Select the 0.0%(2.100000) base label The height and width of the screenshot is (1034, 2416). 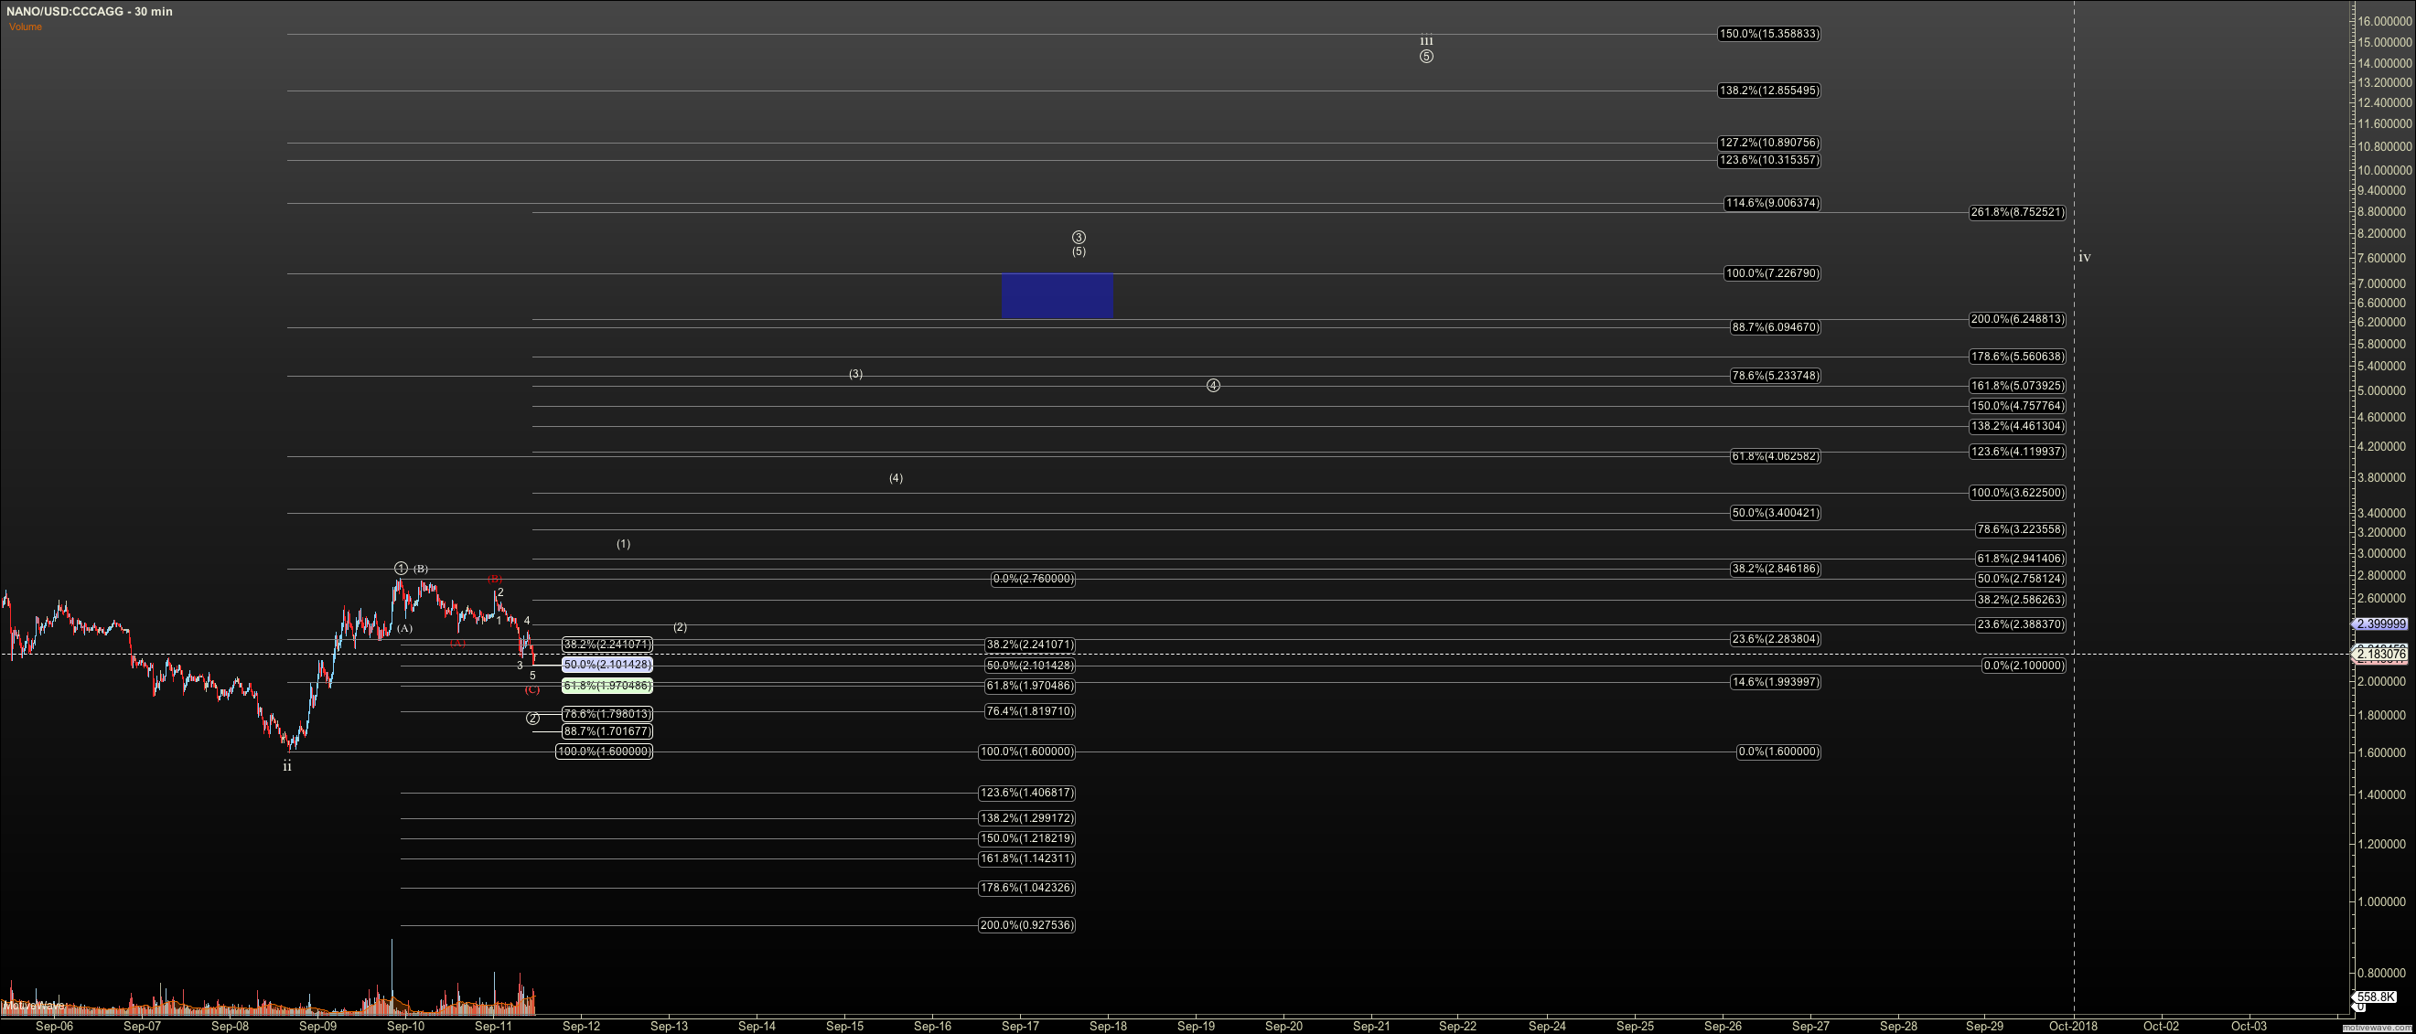(x=2024, y=666)
